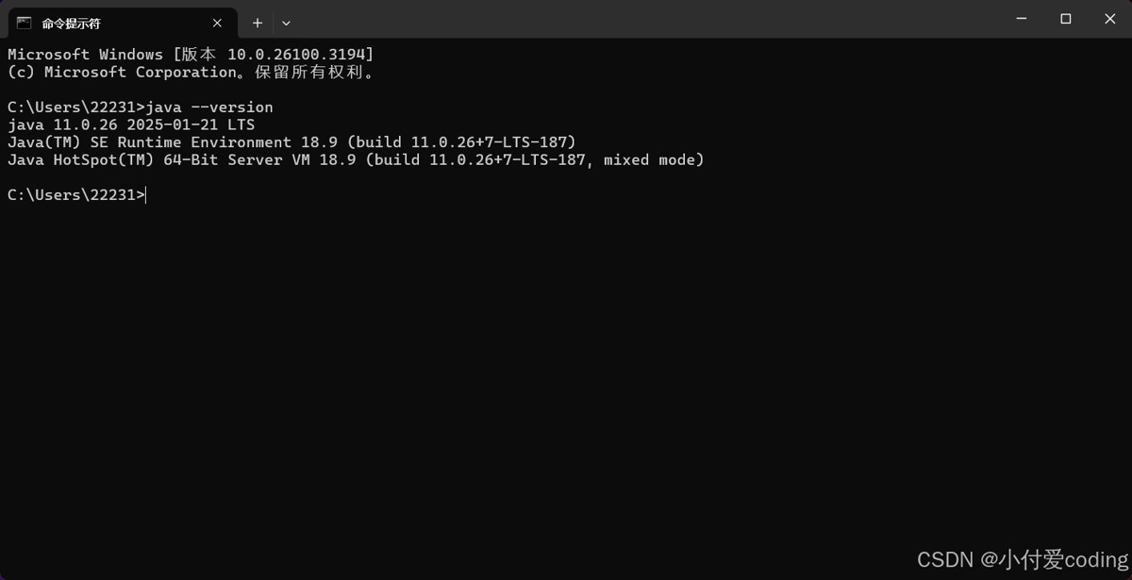The height and width of the screenshot is (580, 1132).
Task: Expand the new tab profile dropdown chevron
Action: [x=286, y=24]
